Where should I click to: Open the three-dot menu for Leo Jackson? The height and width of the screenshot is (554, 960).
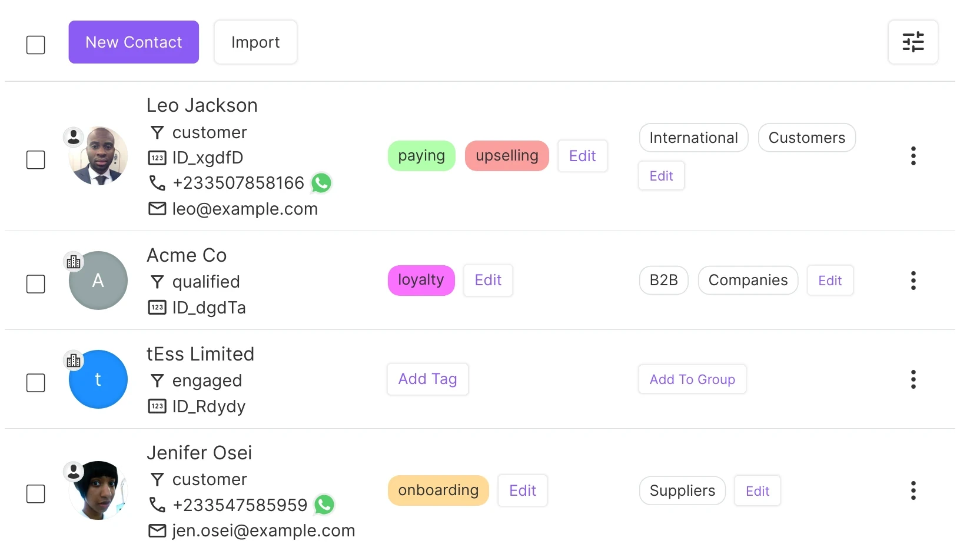click(913, 156)
